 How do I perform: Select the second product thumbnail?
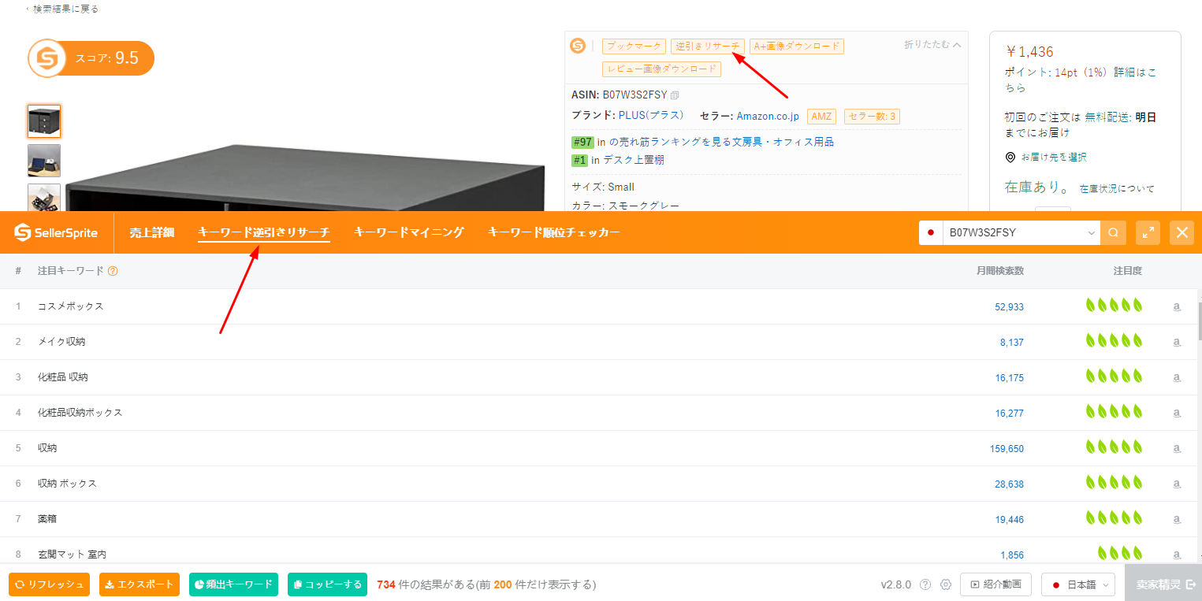44,161
